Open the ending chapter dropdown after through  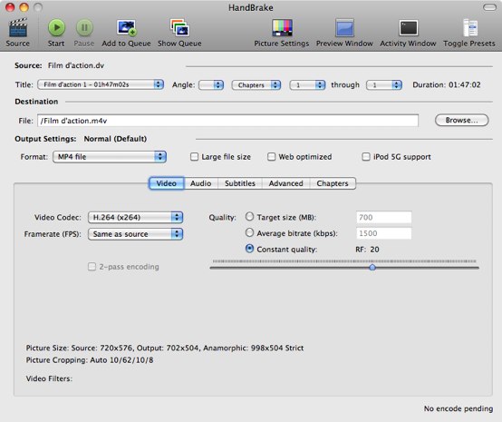[384, 85]
